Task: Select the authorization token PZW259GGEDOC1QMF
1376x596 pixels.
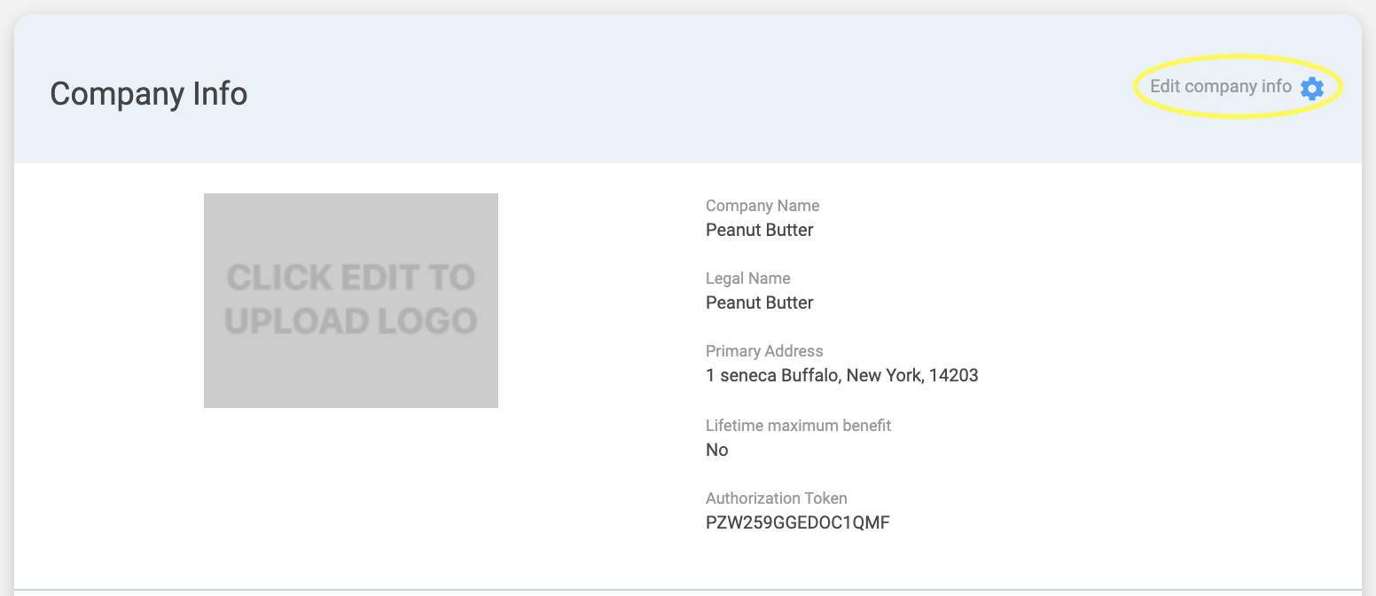Action: 797,523
